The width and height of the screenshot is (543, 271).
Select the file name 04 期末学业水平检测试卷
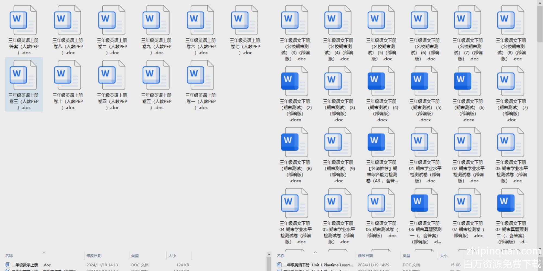pos(295,233)
